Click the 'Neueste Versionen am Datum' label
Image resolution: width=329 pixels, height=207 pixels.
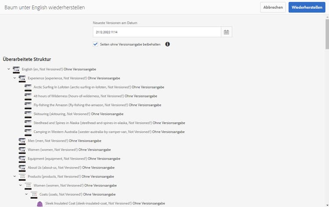click(x=115, y=23)
